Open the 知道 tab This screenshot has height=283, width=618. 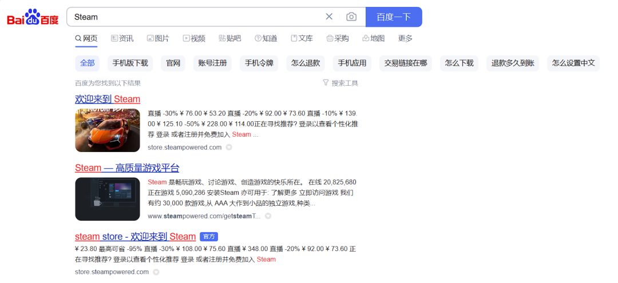click(266, 38)
